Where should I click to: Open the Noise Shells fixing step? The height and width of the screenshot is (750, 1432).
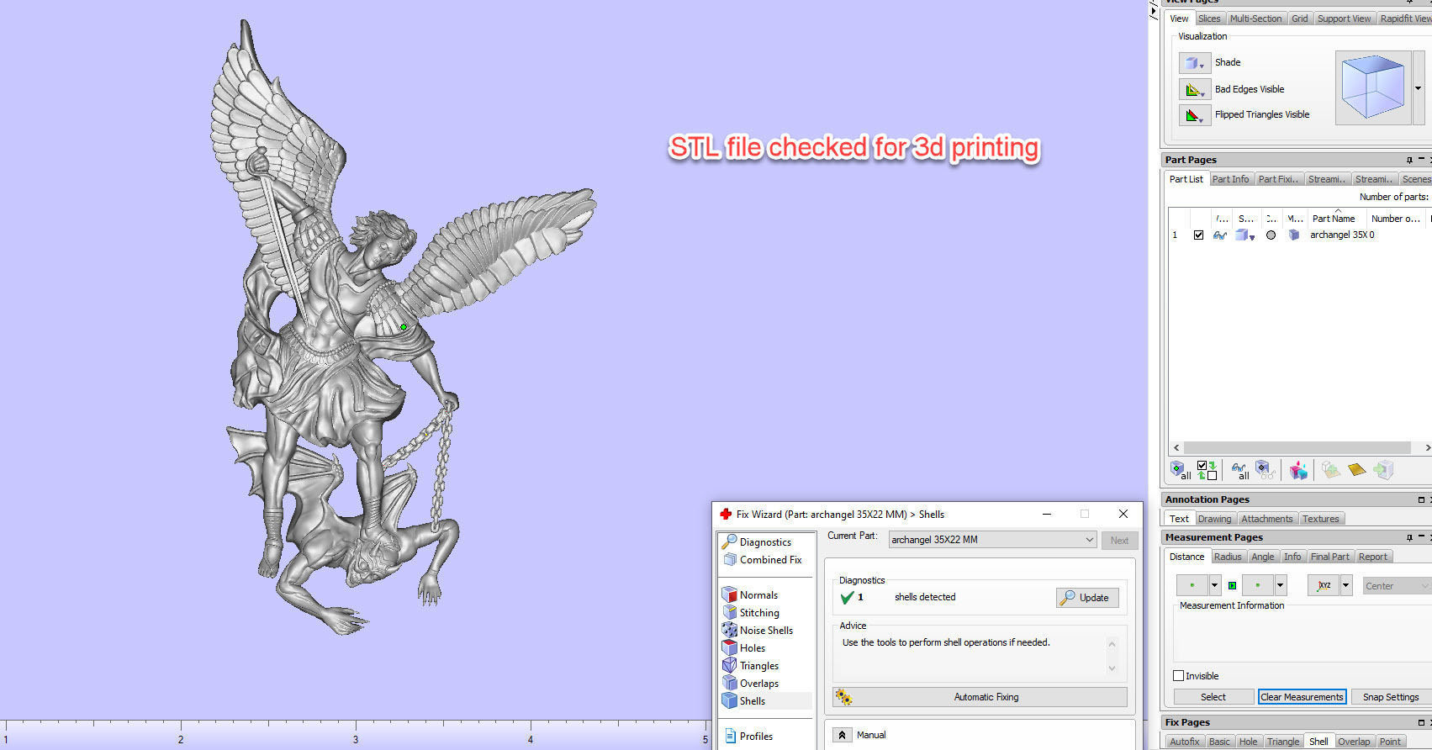pyautogui.click(x=758, y=631)
